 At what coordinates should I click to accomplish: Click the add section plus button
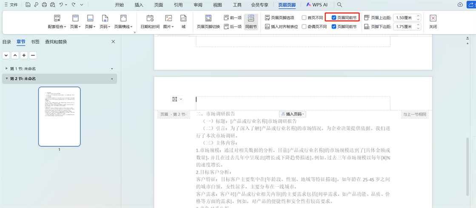coord(24,55)
